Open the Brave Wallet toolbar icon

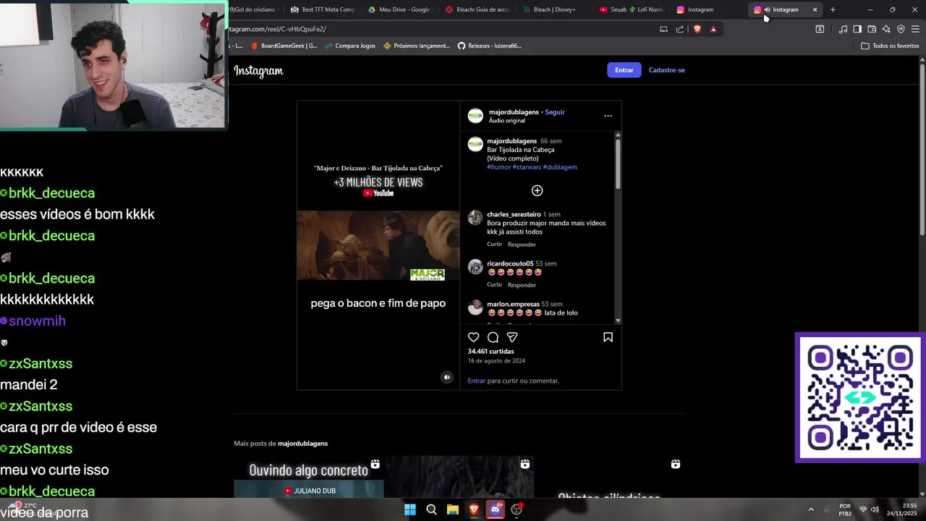pos(872,29)
